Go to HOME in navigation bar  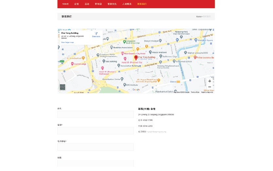(x=65, y=4)
